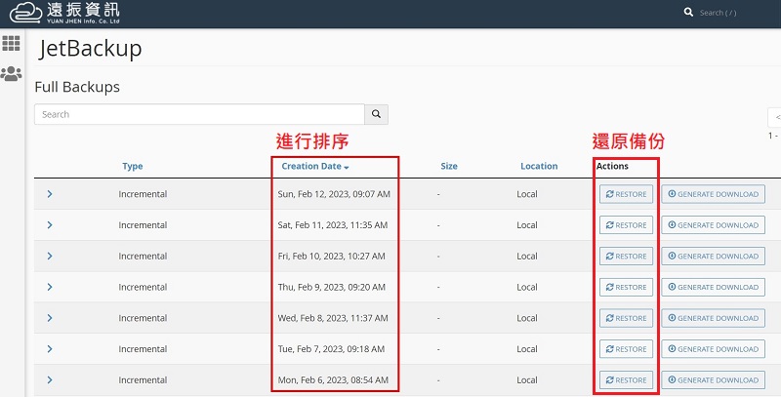Focus the Full Backups search field

199,114
